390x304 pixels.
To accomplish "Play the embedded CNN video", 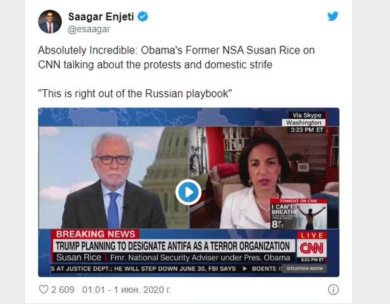I will click(188, 192).
